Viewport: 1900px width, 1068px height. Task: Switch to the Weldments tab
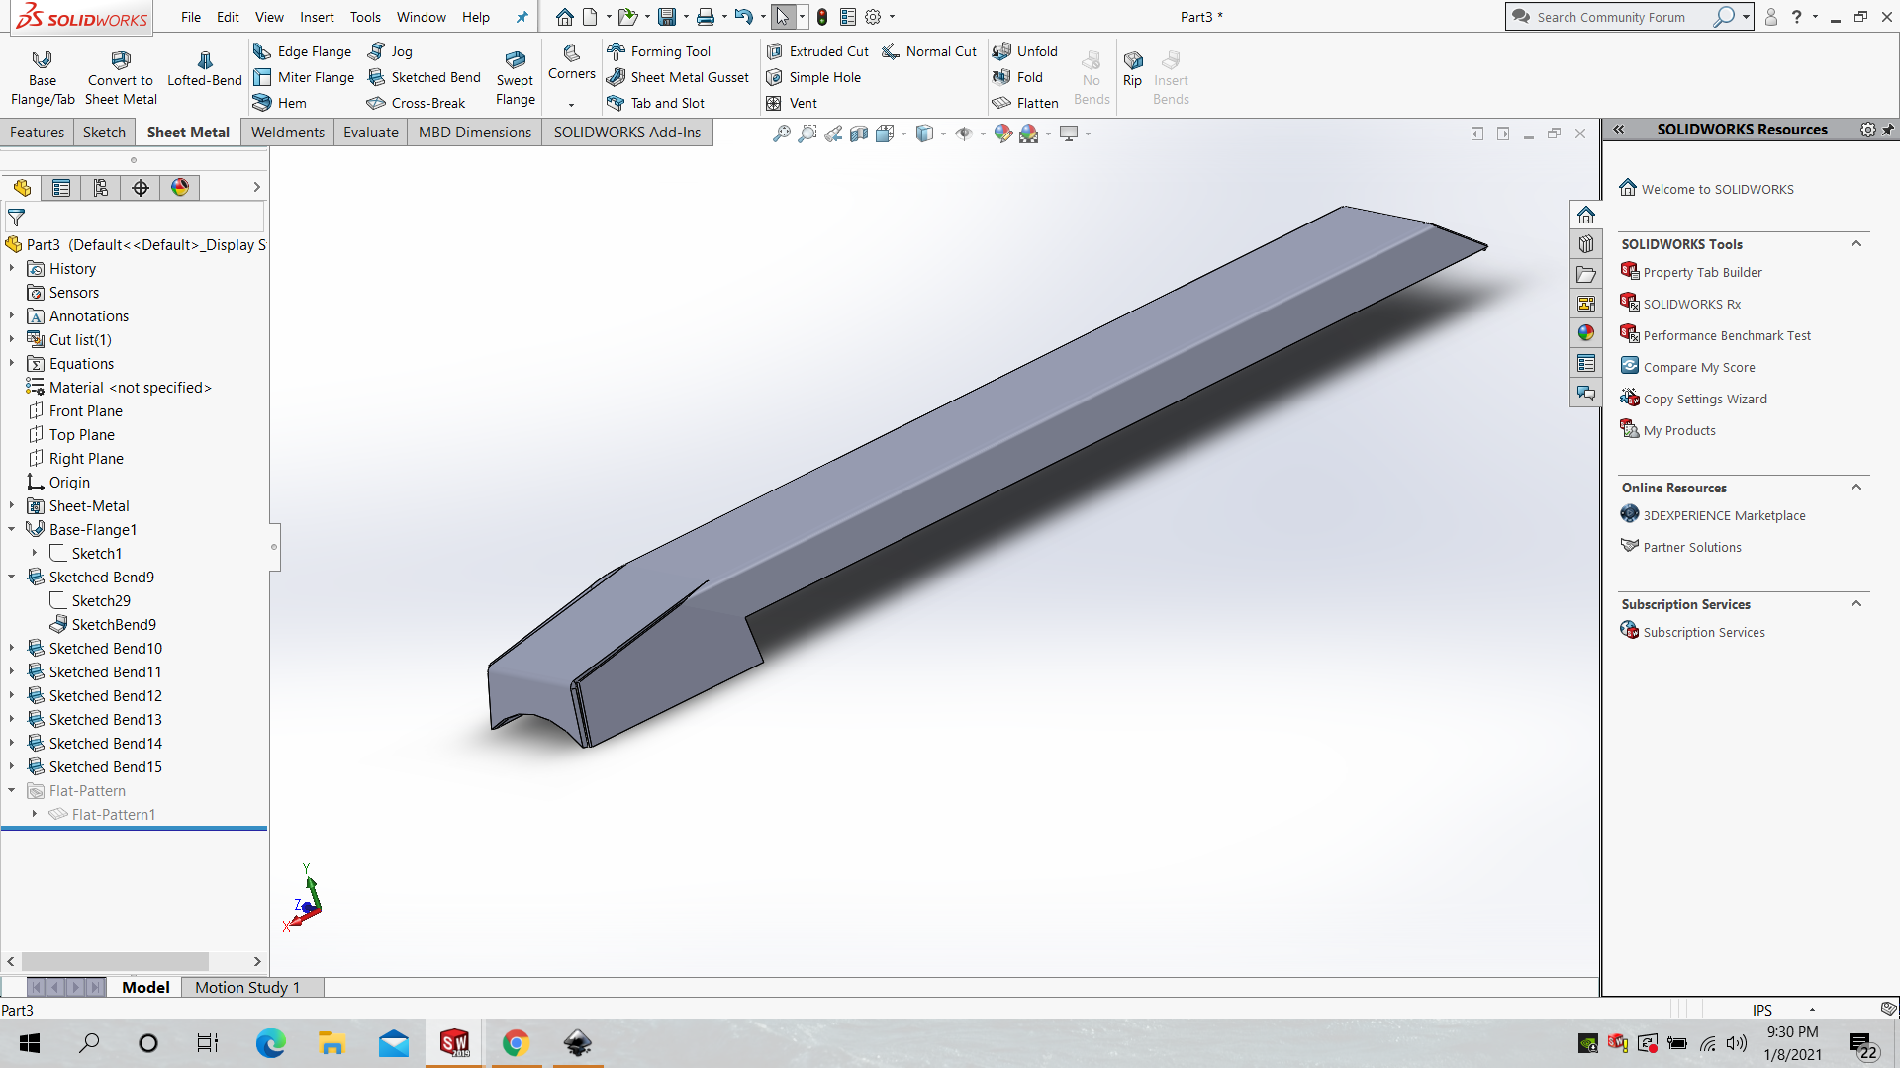tap(287, 133)
